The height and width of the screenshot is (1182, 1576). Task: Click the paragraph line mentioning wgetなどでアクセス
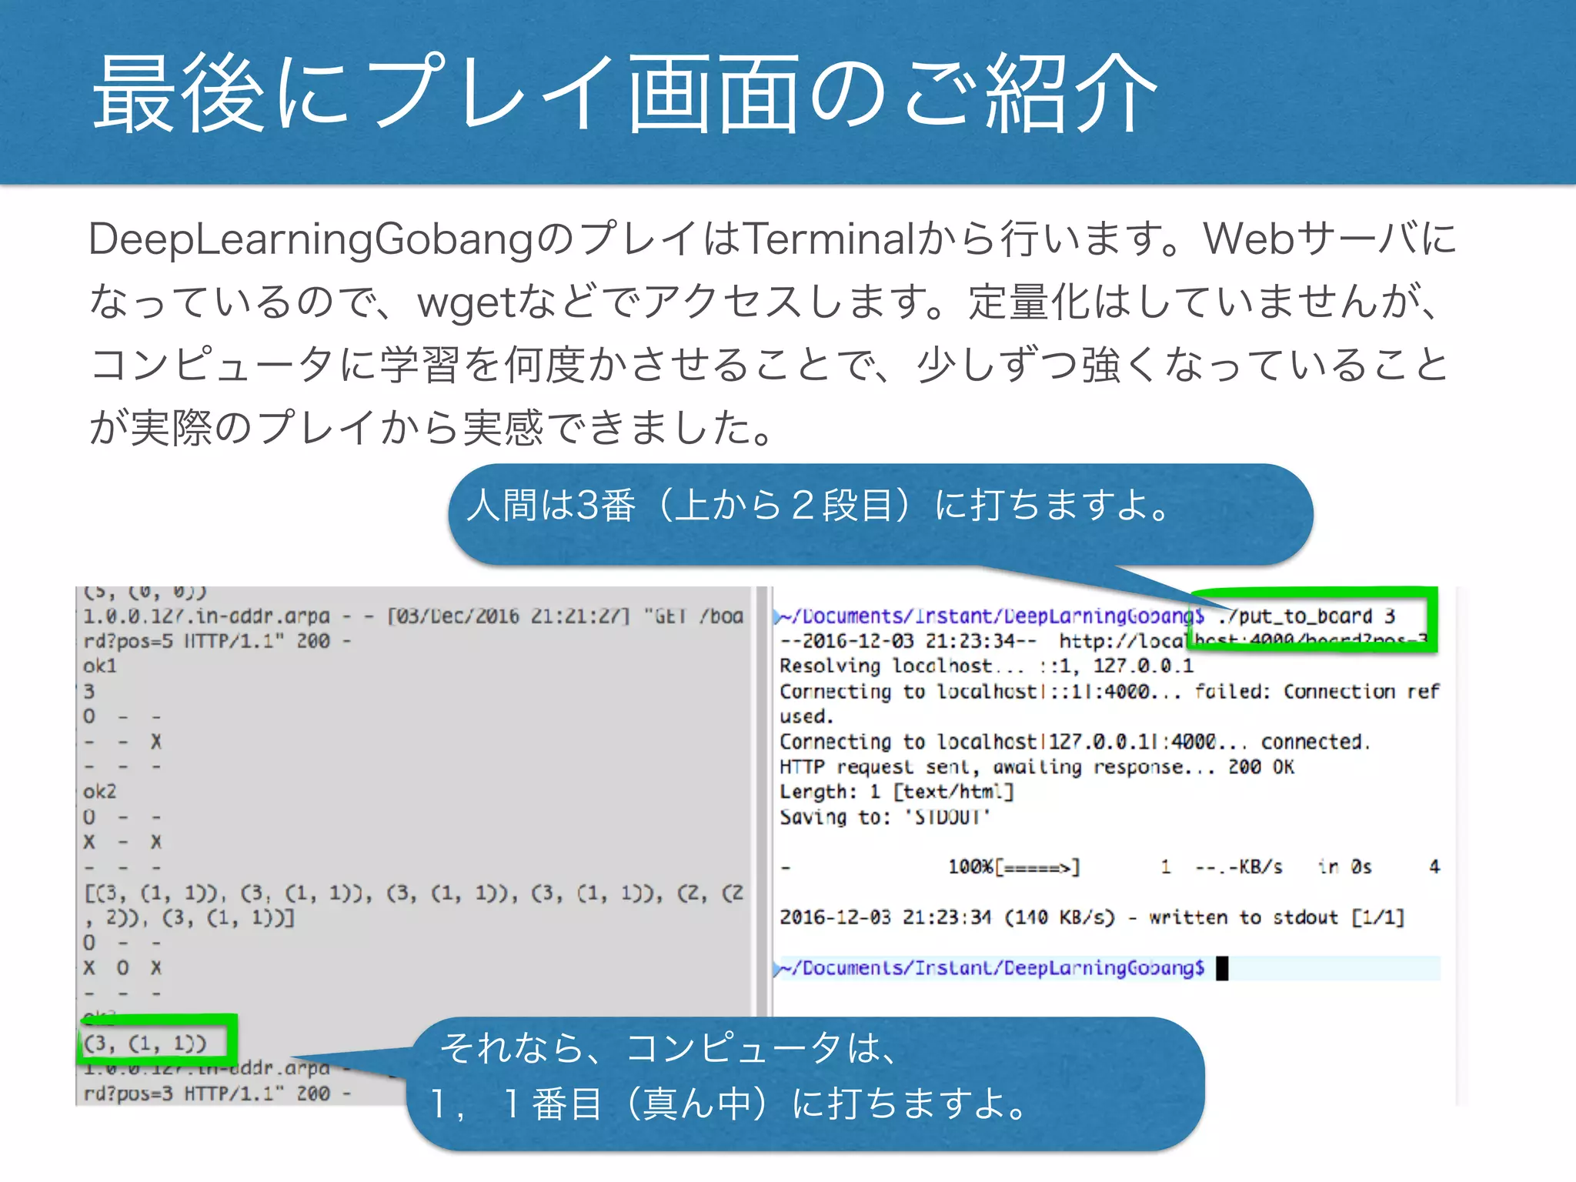765,301
